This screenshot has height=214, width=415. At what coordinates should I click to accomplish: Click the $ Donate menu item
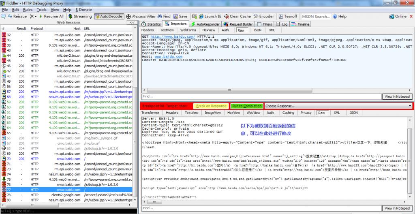[x=83, y=10]
